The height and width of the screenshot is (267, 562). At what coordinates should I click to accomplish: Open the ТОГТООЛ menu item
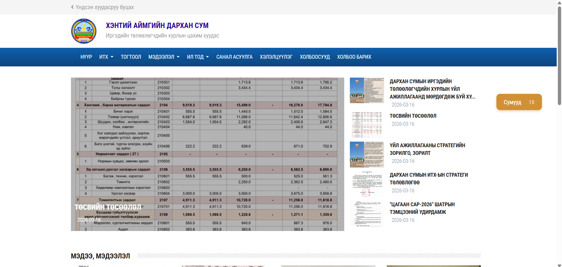[131, 57]
